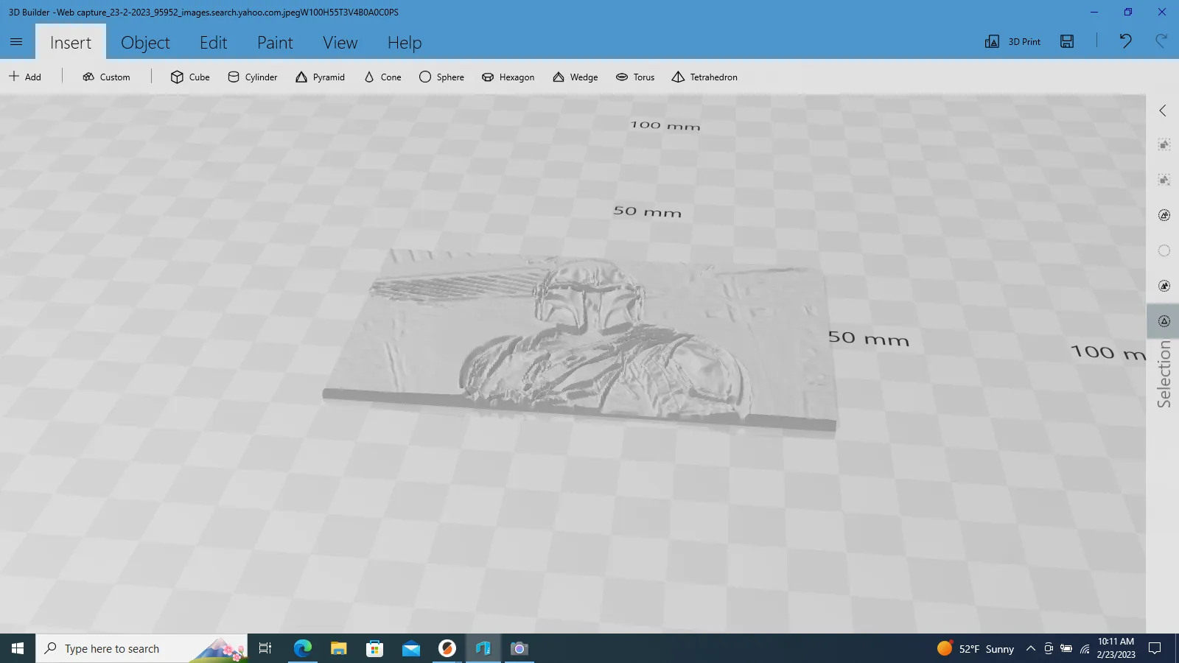Click the dashed-circle icon below the square icons
Screen dimensions: 1179x663
(1164, 215)
